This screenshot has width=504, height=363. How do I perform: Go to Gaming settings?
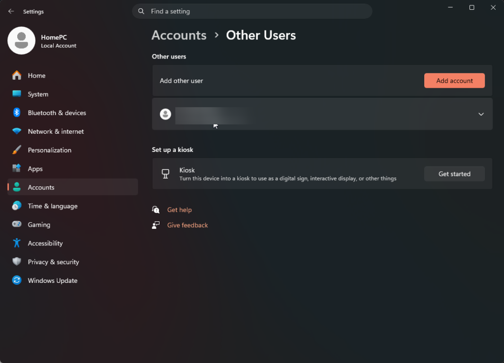[x=73, y=225]
